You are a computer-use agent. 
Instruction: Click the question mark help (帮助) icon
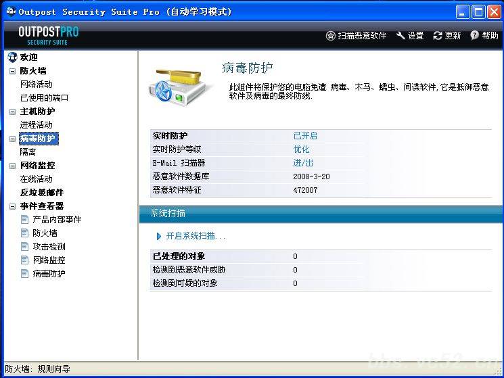click(x=474, y=35)
